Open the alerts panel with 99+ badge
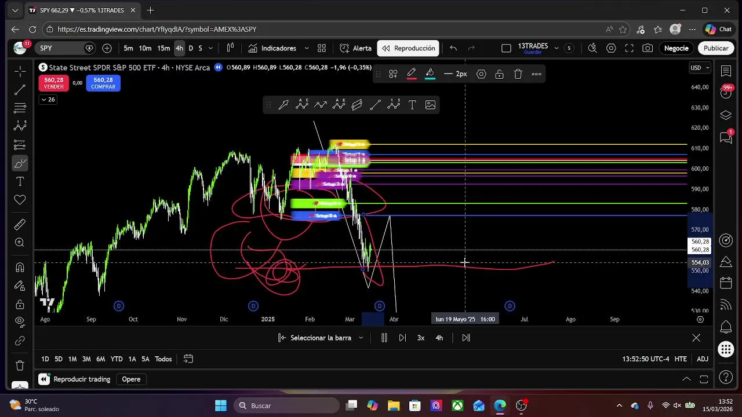Screen dimensions: 742x417 (726, 93)
